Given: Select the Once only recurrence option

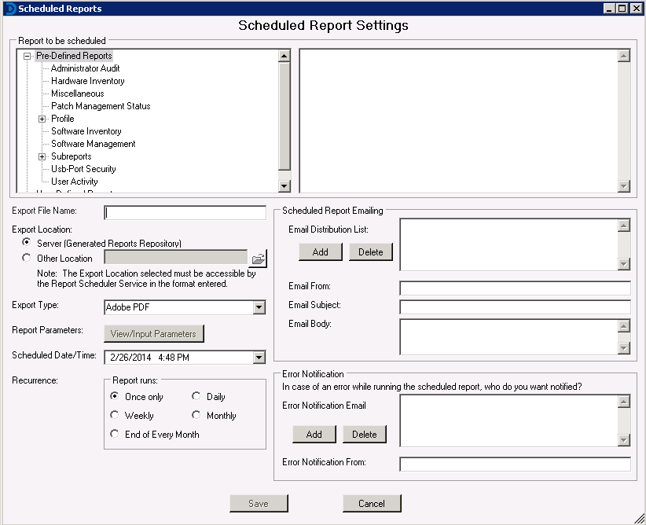Looking at the screenshot, I should tap(115, 397).
